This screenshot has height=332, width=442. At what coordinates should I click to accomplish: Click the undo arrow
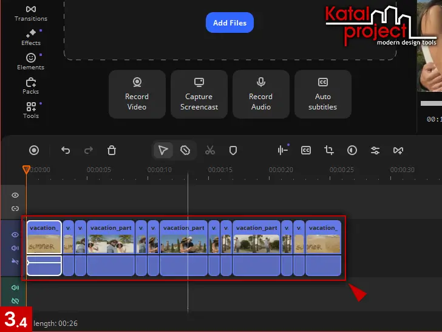tap(66, 150)
